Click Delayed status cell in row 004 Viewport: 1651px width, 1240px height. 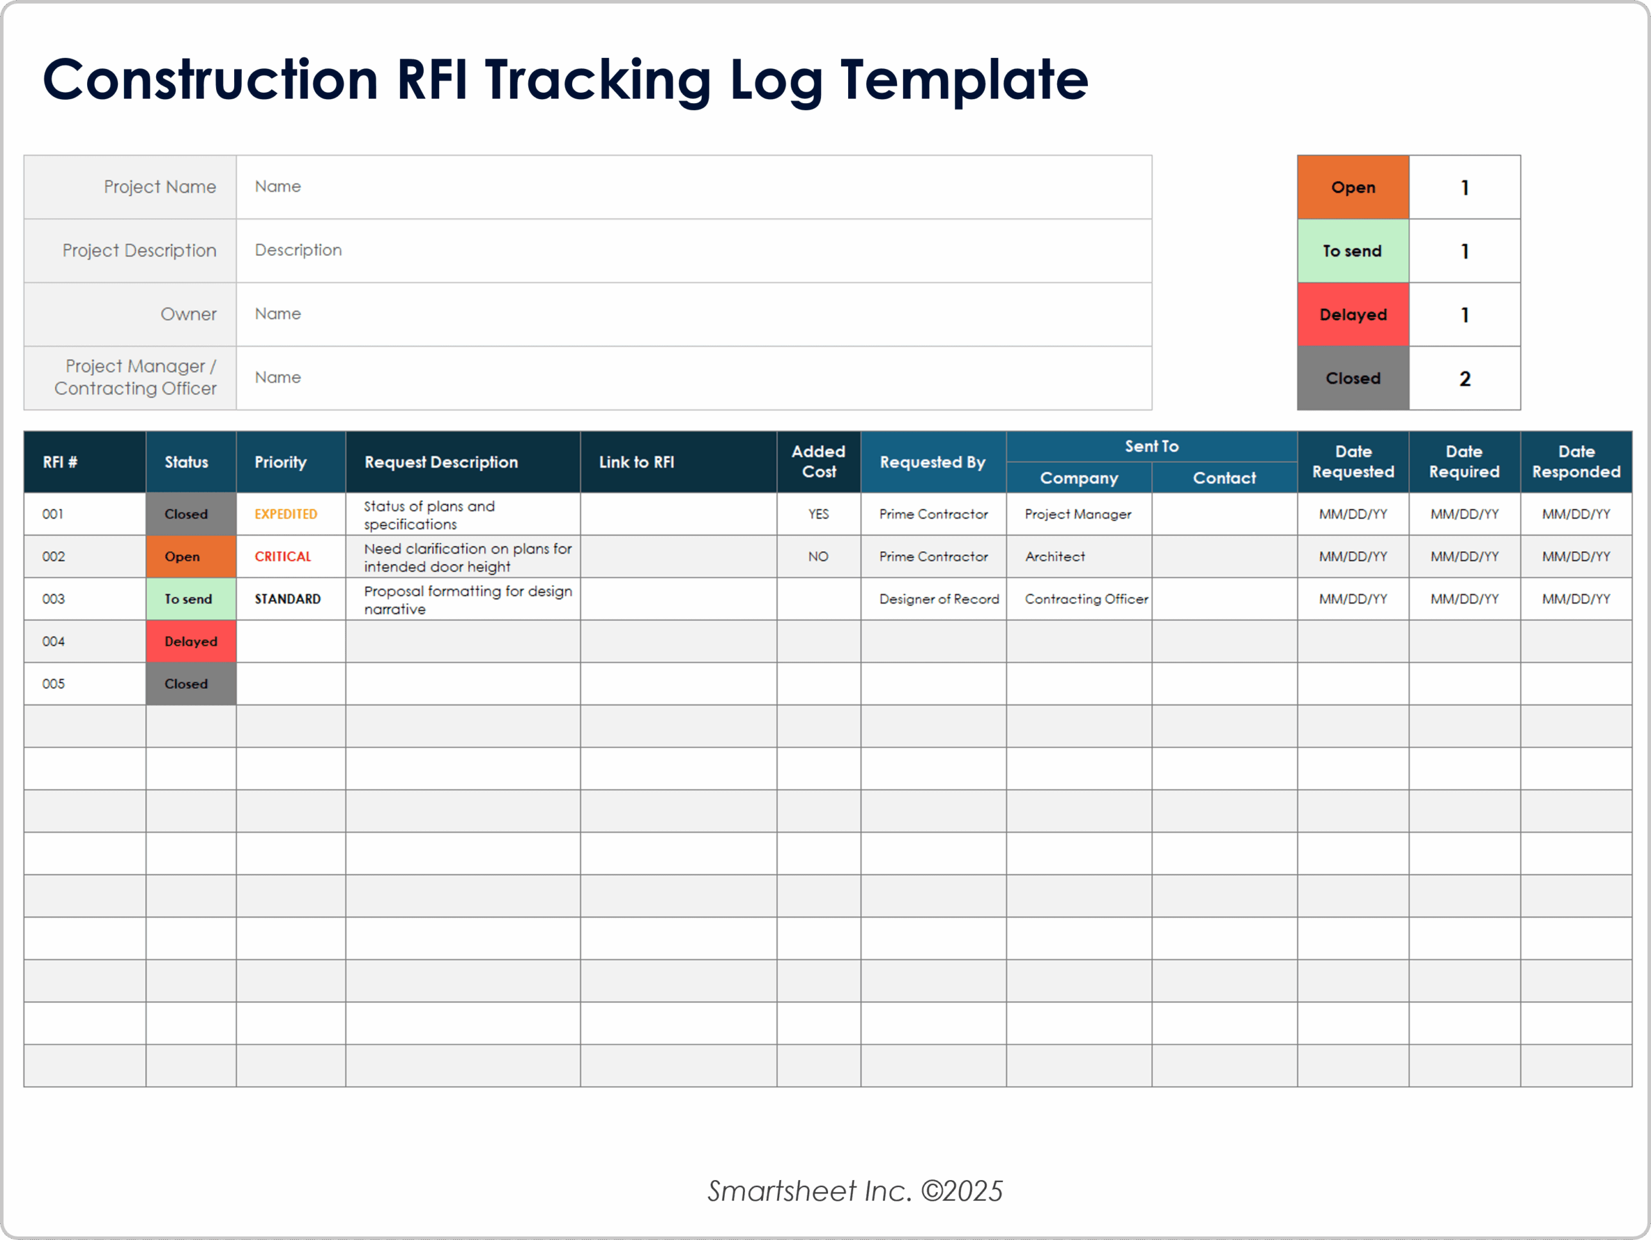coord(191,642)
